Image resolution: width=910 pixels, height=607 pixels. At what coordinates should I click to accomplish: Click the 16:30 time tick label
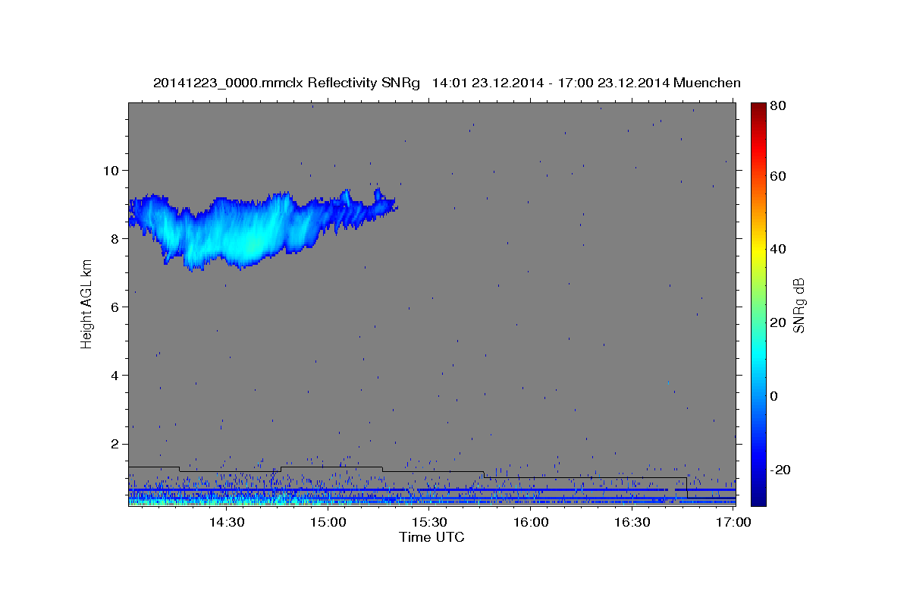click(632, 522)
